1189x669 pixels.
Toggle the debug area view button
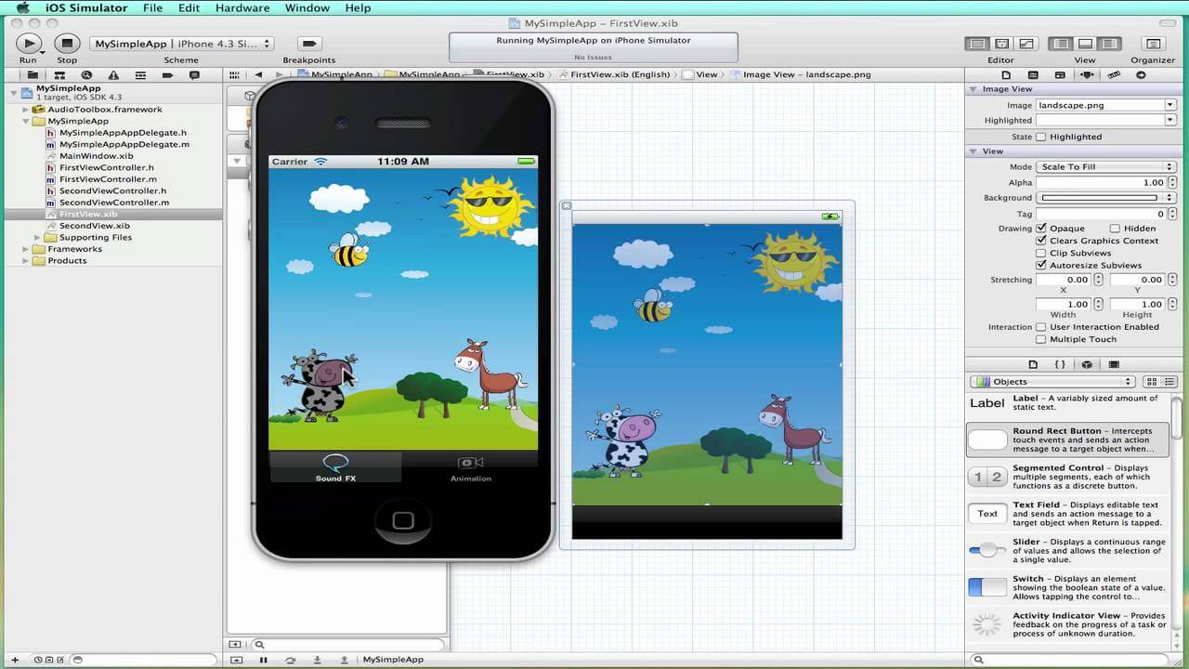(x=1084, y=44)
